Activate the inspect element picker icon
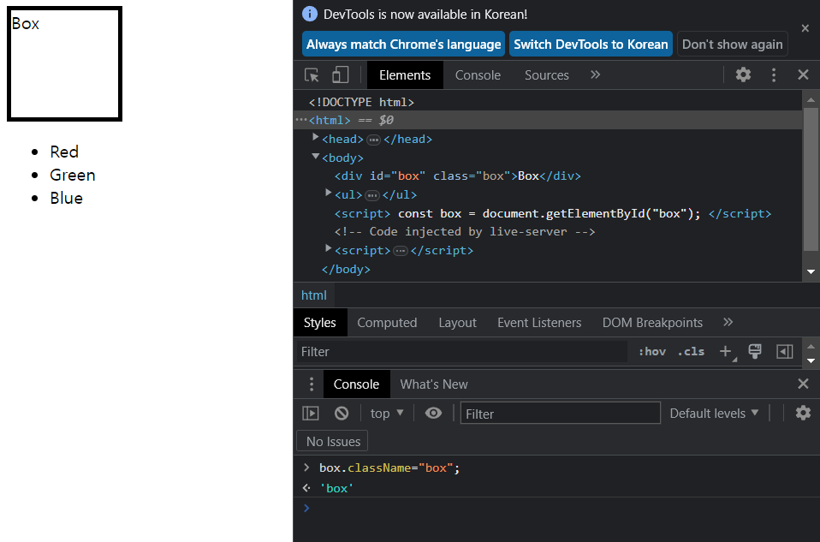The height and width of the screenshot is (542, 820). tap(312, 74)
